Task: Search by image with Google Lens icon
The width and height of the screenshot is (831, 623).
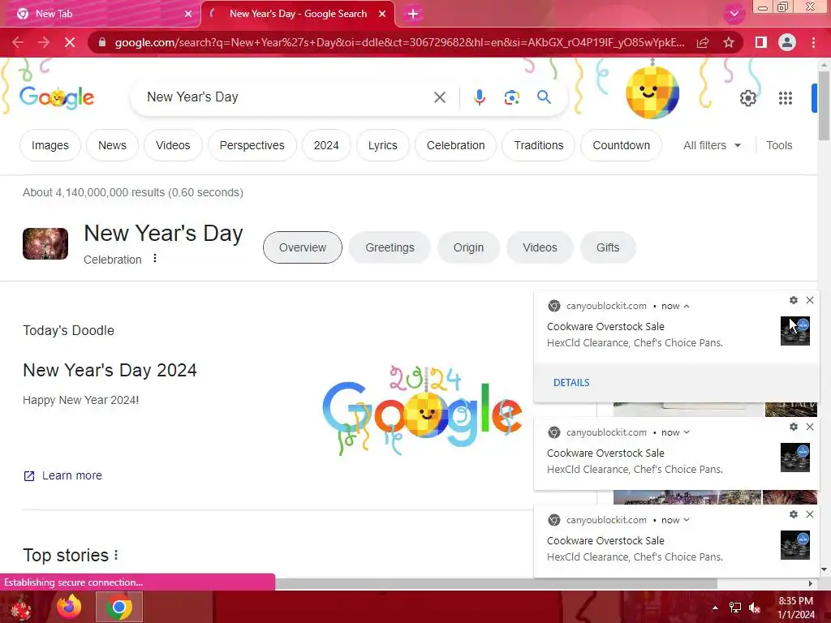Action: [511, 97]
